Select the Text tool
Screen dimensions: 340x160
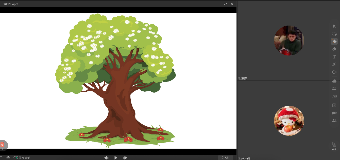tap(334, 57)
